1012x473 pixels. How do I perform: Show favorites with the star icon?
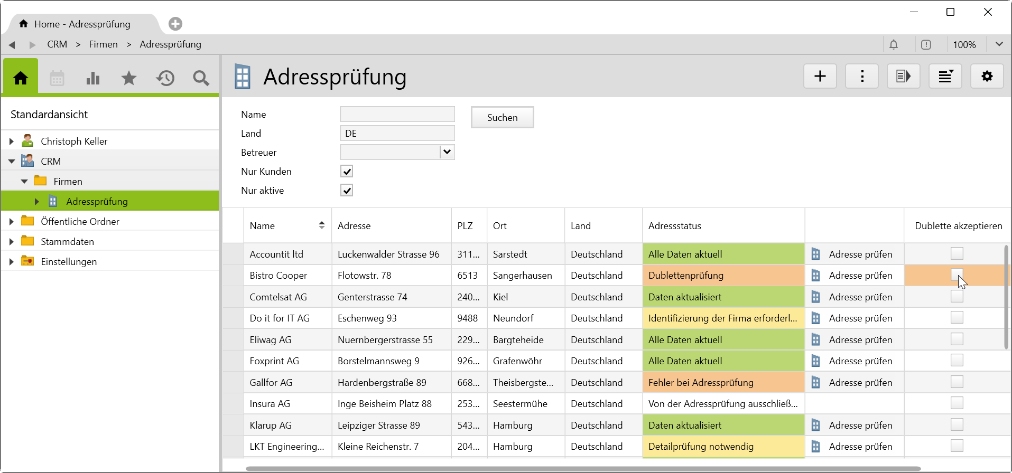pyautogui.click(x=129, y=79)
